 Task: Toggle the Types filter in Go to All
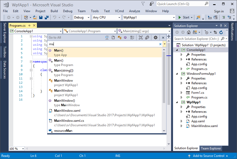click(x=120, y=38)
